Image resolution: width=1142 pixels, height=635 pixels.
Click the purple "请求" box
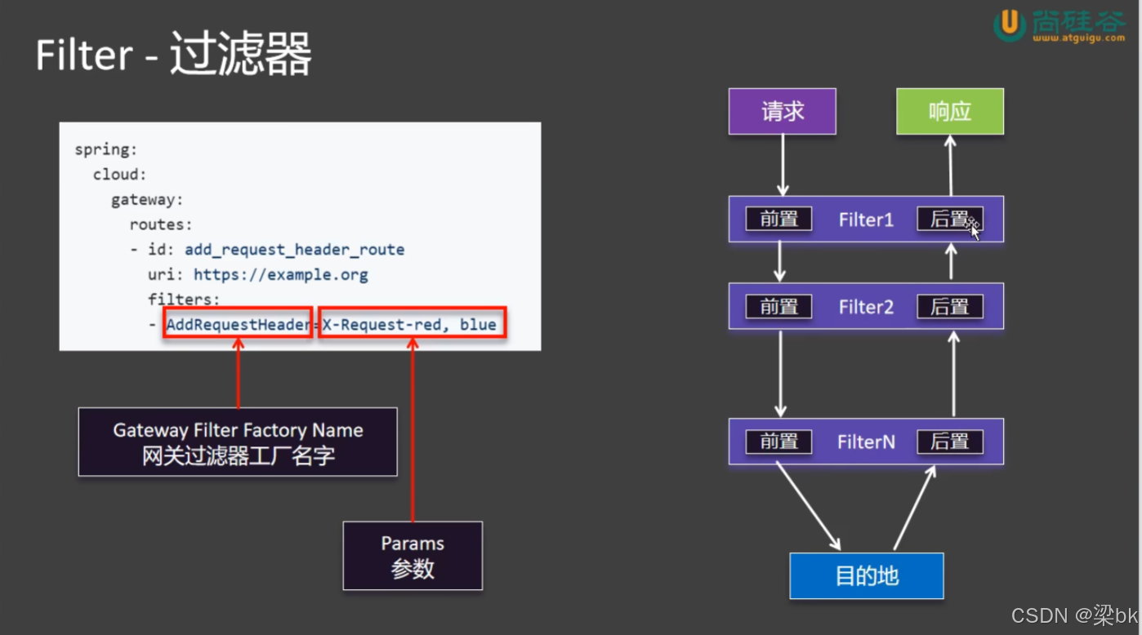tap(783, 111)
